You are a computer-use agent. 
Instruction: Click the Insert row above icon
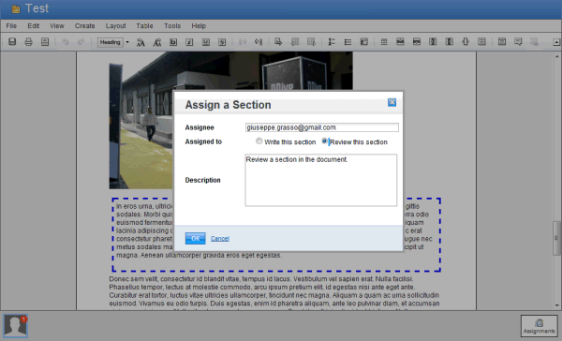[400, 41]
